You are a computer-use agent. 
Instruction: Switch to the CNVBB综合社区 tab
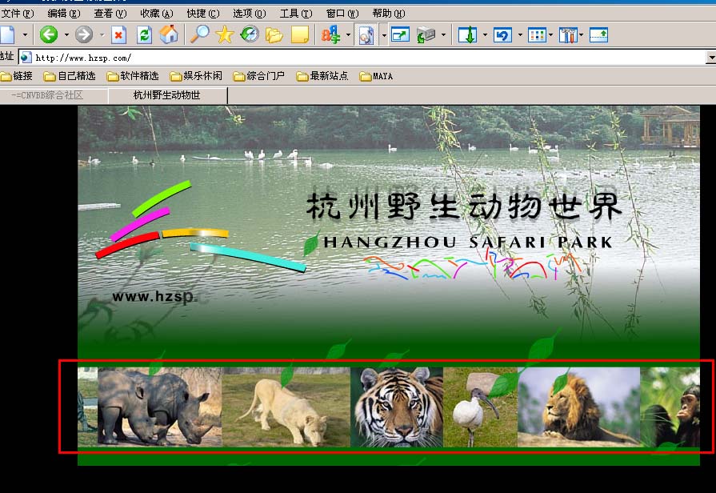pyautogui.click(x=53, y=95)
